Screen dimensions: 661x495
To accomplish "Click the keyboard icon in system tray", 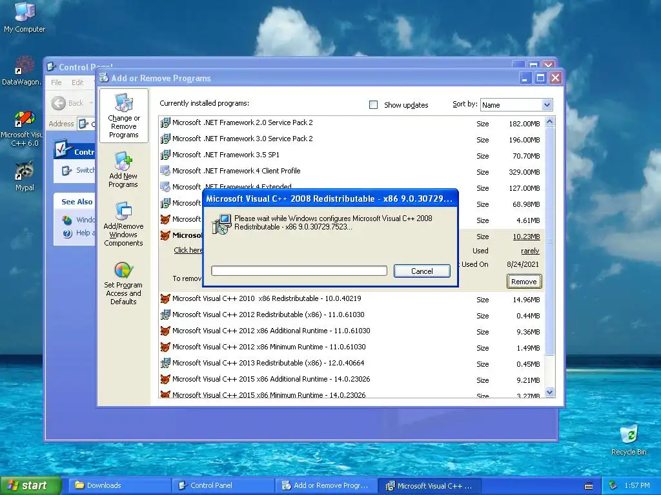I will [589, 486].
